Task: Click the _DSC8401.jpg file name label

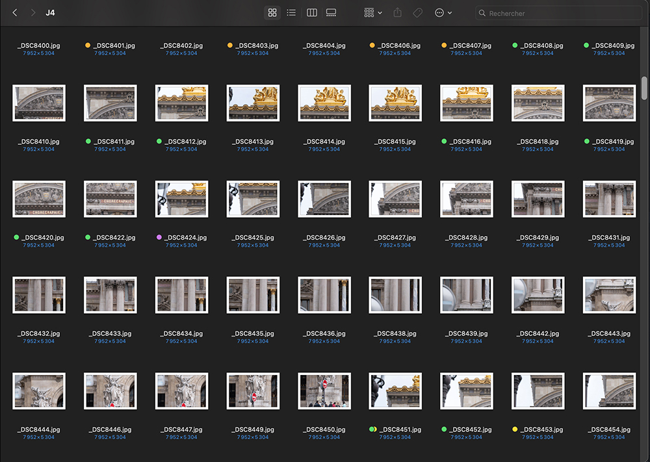Action: tap(114, 45)
